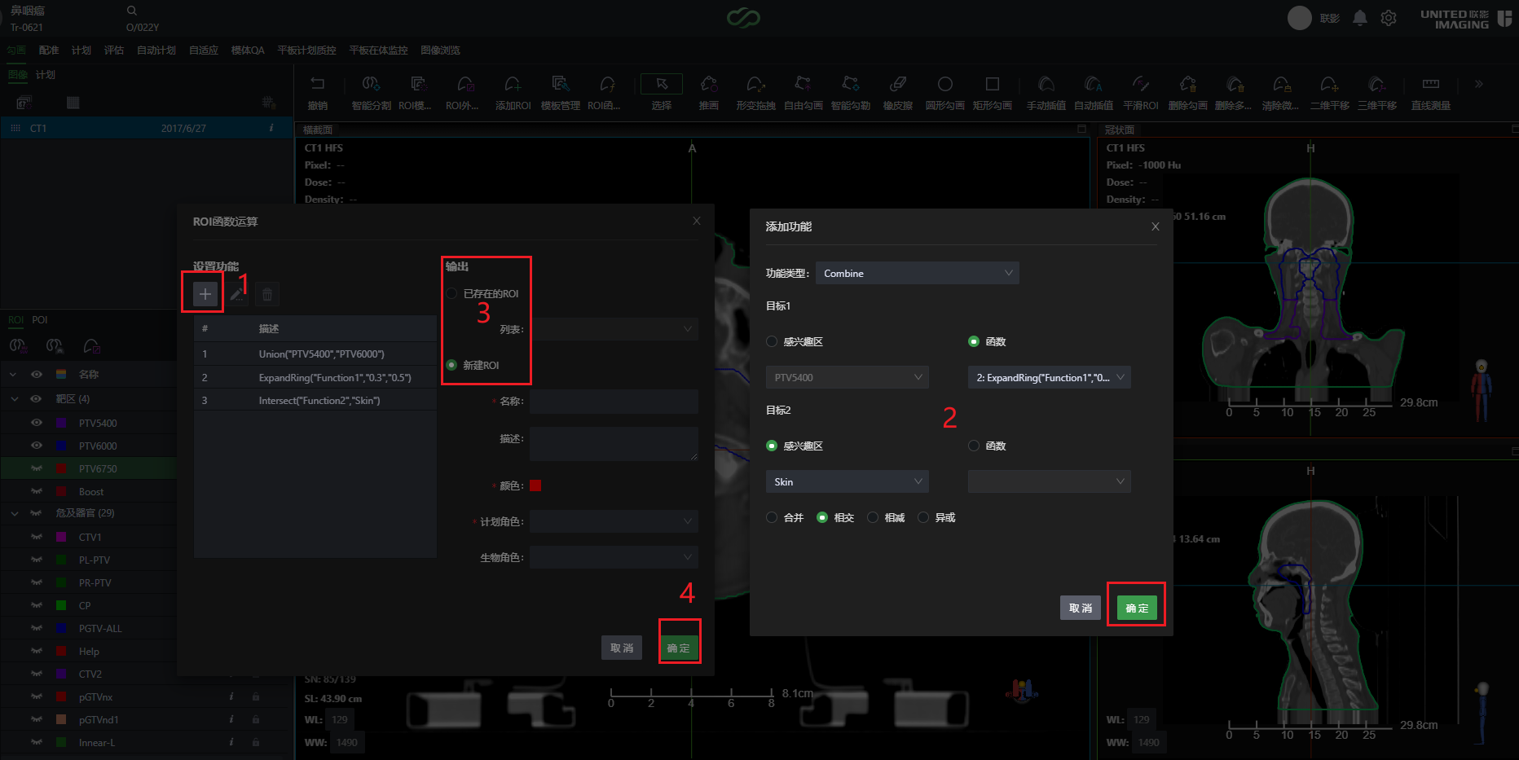Click 取消 in the 添加功能 dialog

click(1081, 608)
